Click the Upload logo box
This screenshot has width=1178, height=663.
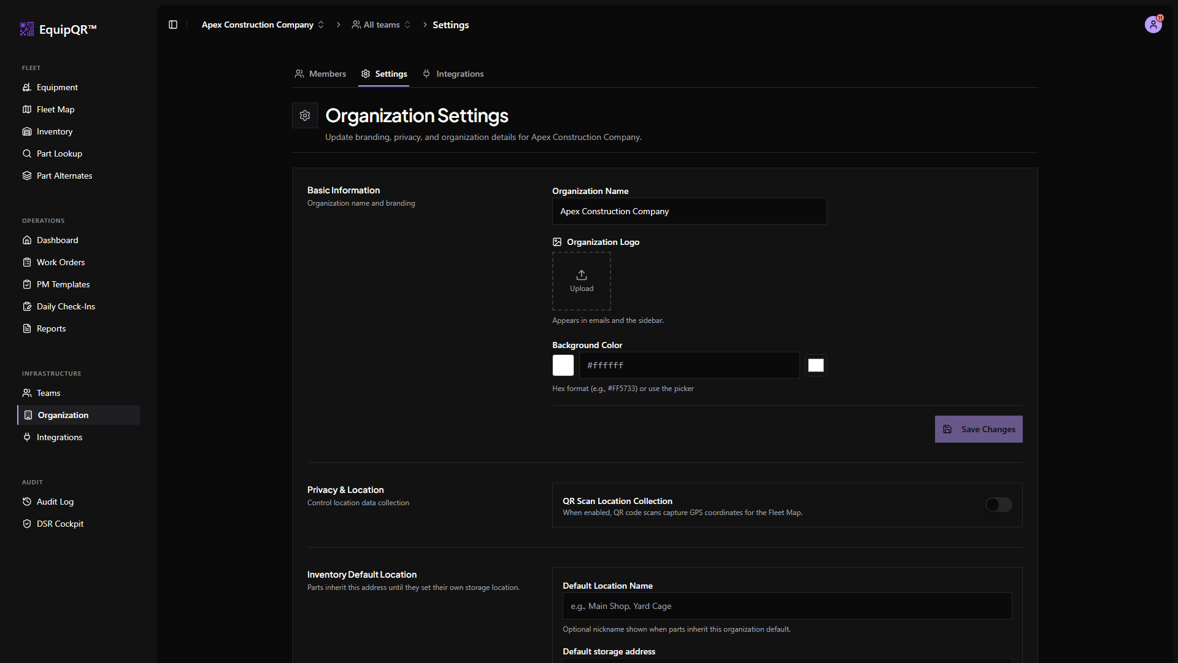[582, 281]
